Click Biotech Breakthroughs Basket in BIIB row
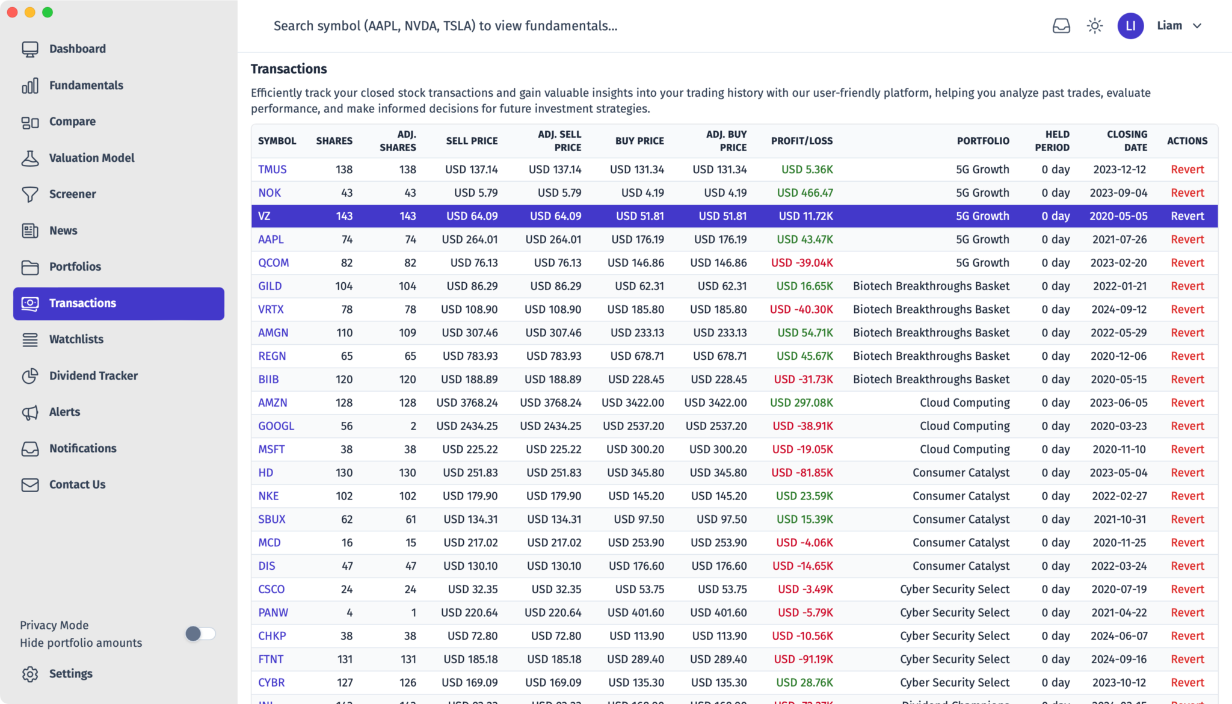1232x704 pixels. click(x=931, y=380)
